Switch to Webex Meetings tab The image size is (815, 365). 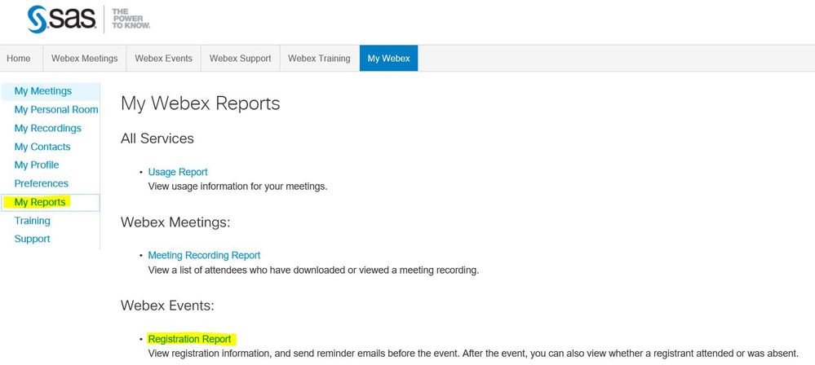coord(84,58)
